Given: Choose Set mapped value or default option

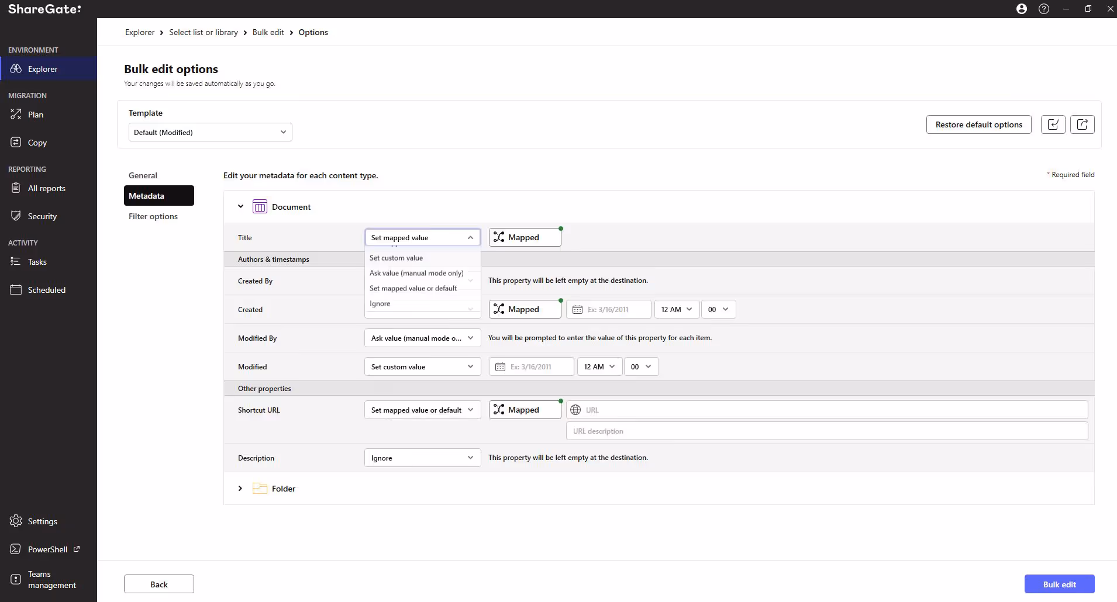Looking at the screenshot, I should click(x=422, y=288).
